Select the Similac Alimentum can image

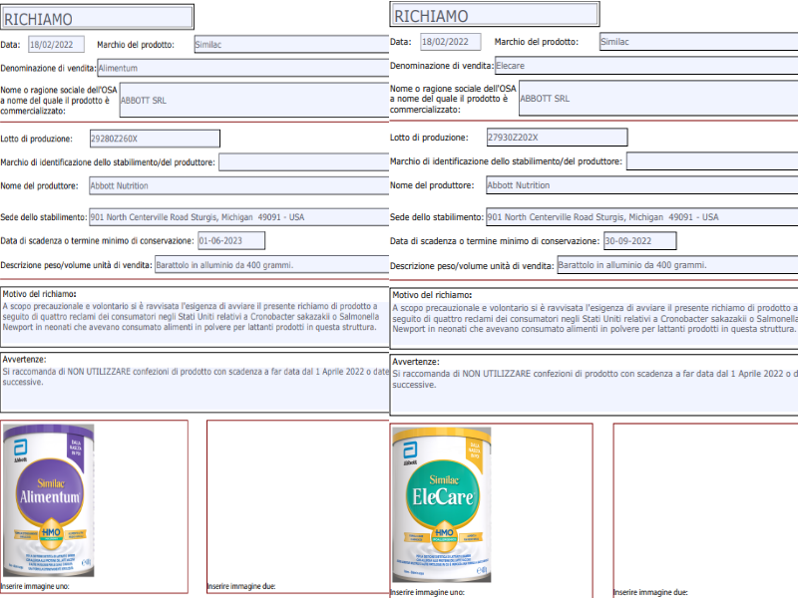click(49, 500)
